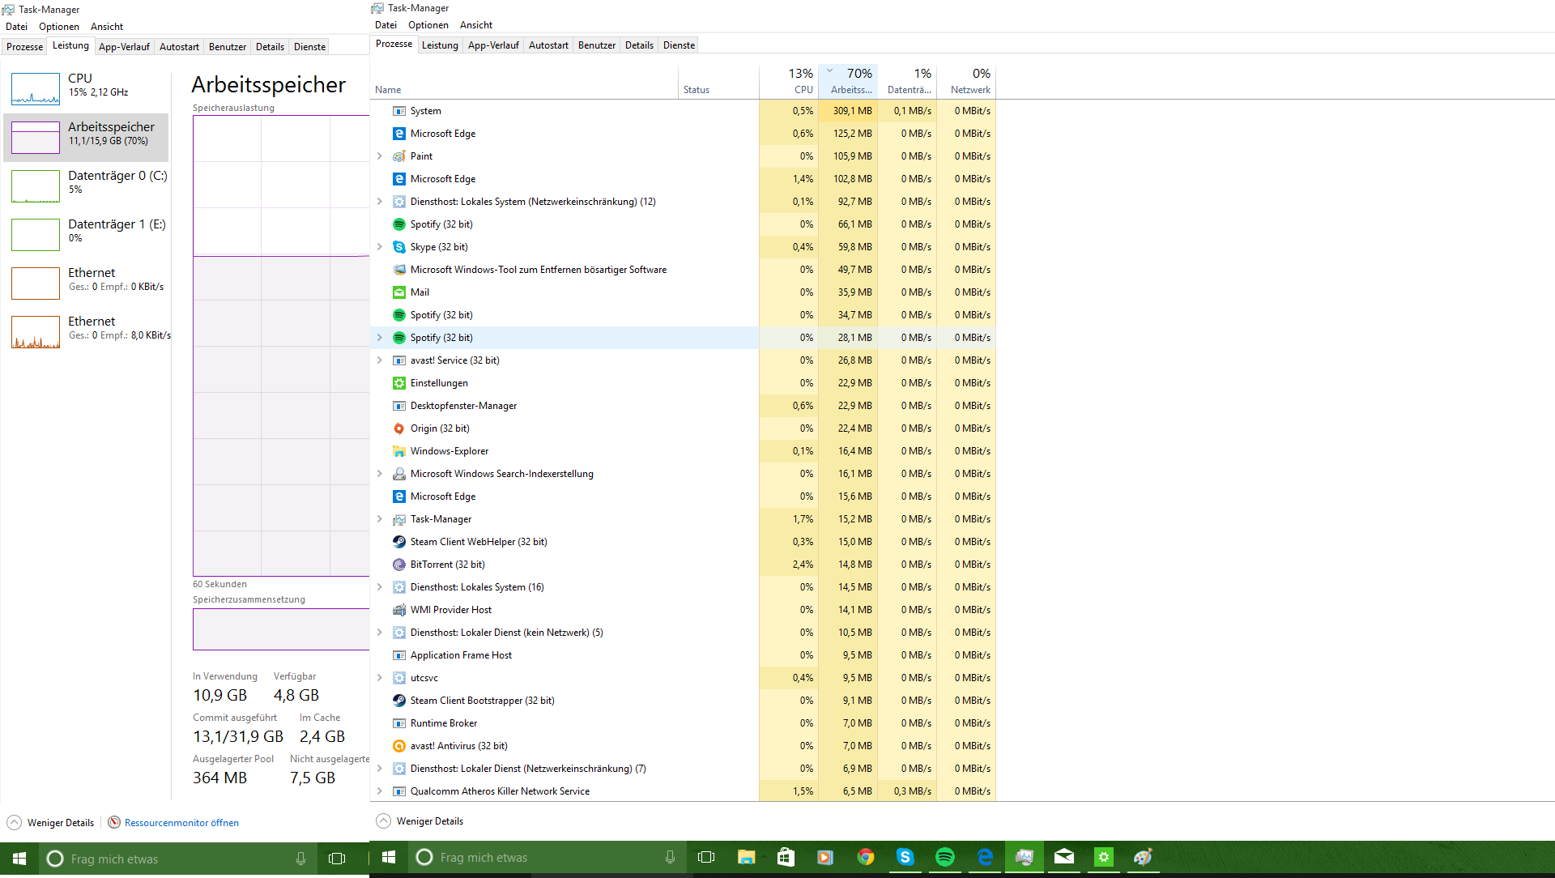The image size is (1555, 878).
Task: Open Skype from the taskbar
Action: coord(905,857)
